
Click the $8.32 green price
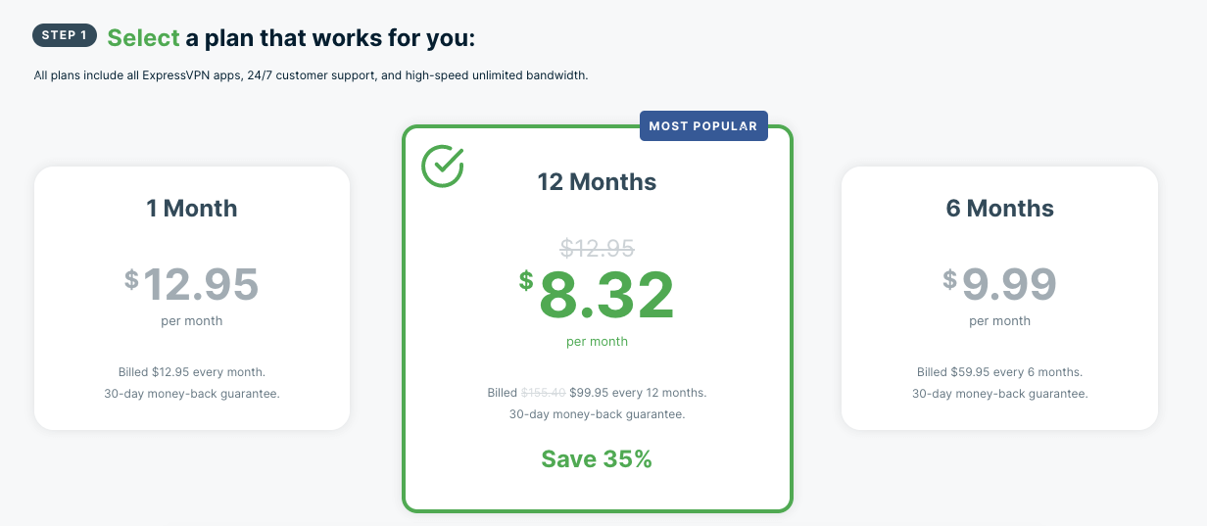[x=597, y=296]
